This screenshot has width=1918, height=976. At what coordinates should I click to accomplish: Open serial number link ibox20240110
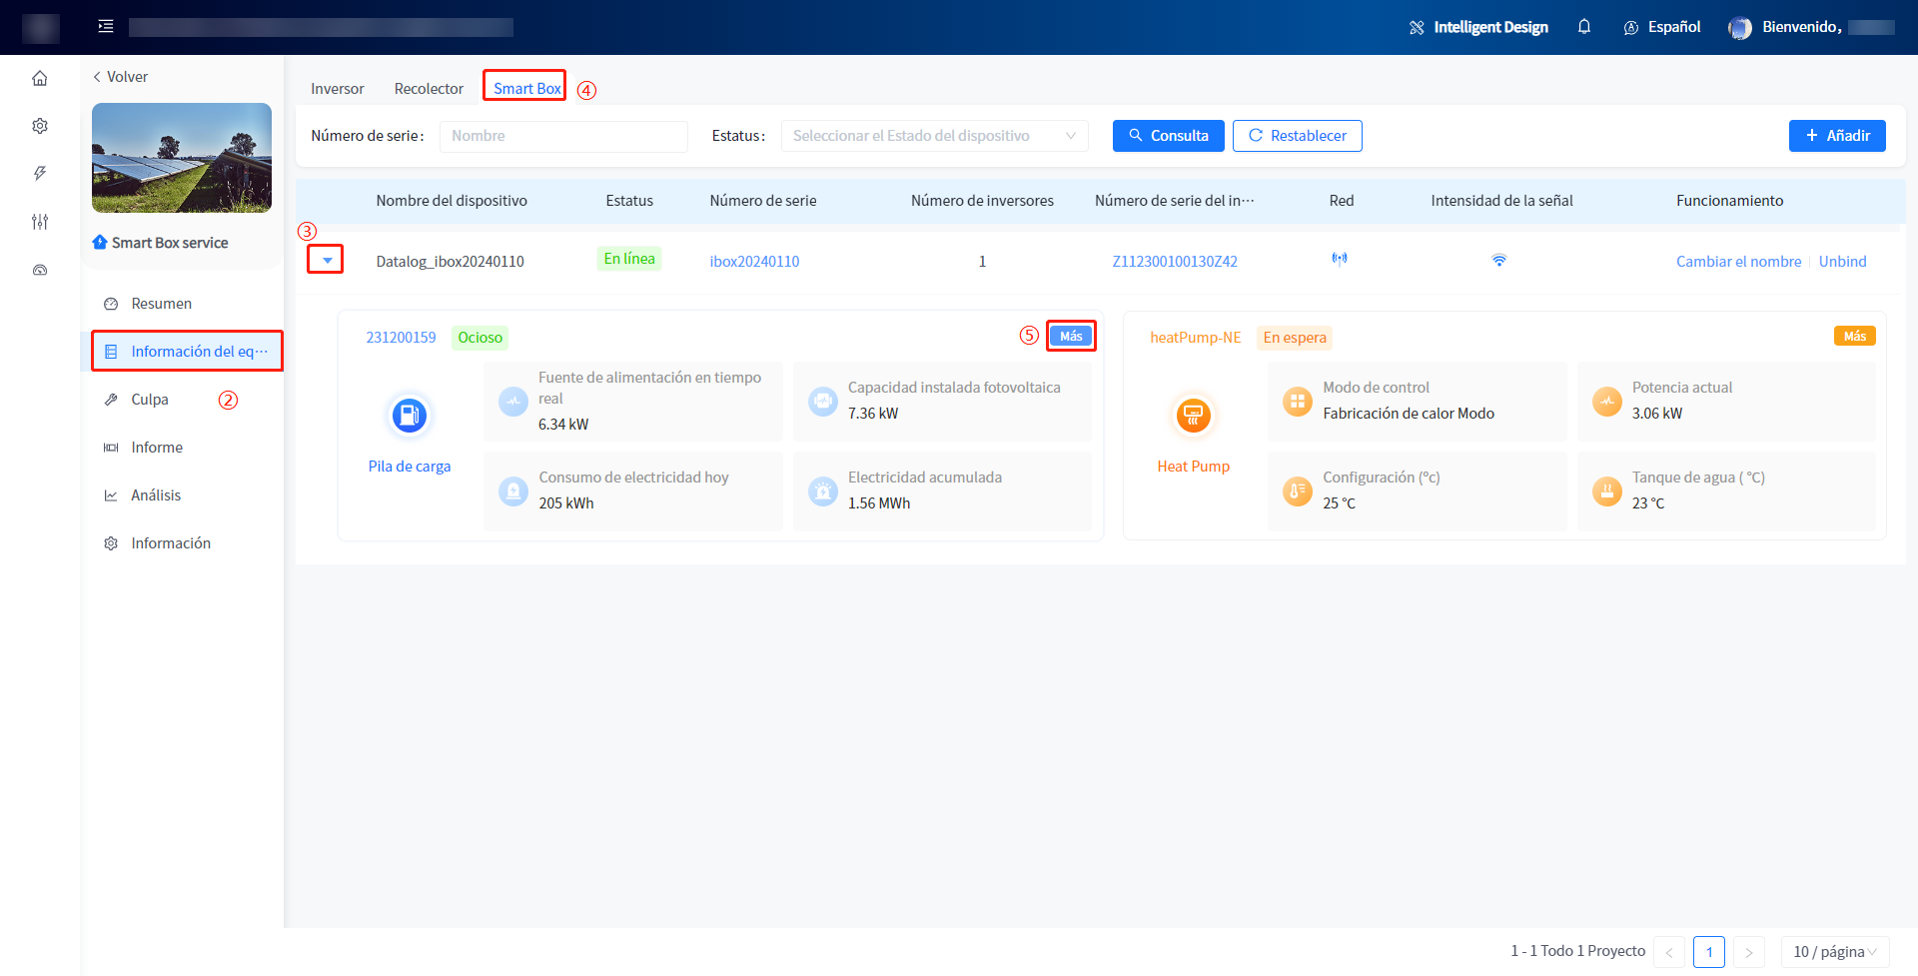(754, 262)
